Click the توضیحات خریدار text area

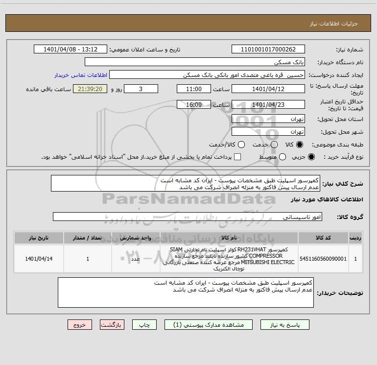tap(186, 292)
